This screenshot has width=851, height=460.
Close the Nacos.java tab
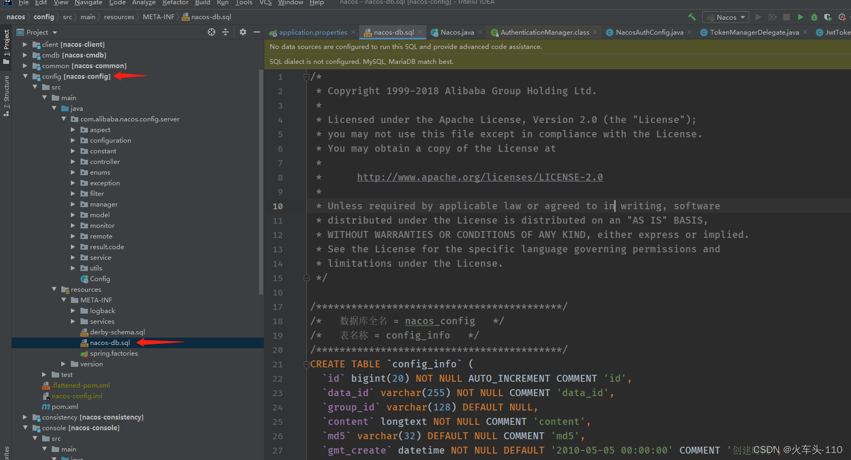[480, 32]
